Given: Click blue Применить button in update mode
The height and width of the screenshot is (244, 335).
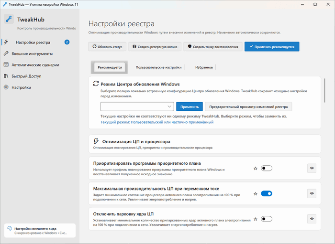Looking at the screenshot, I should click(x=190, y=106).
